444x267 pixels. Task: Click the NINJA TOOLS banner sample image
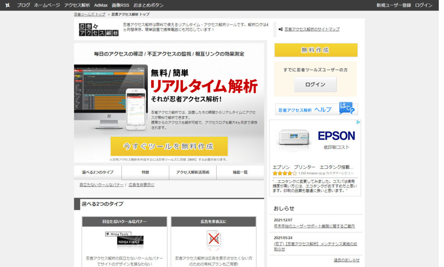point(124,239)
